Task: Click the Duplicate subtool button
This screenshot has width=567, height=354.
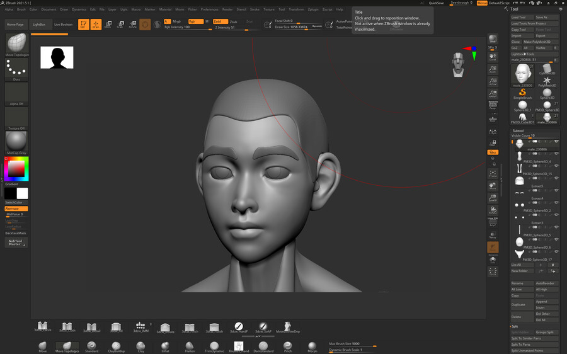Action: tap(522, 305)
